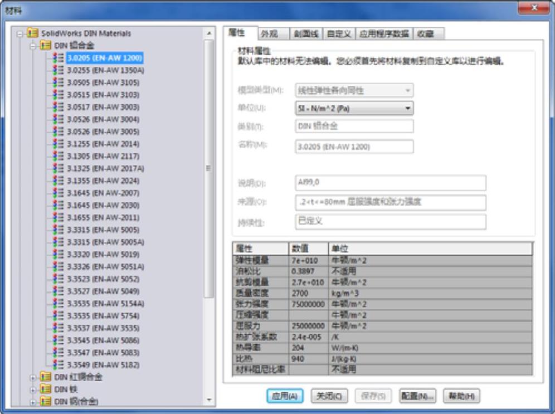Click material icon beside 3.3315 (EN-AW 5005A)

(x=59, y=242)
